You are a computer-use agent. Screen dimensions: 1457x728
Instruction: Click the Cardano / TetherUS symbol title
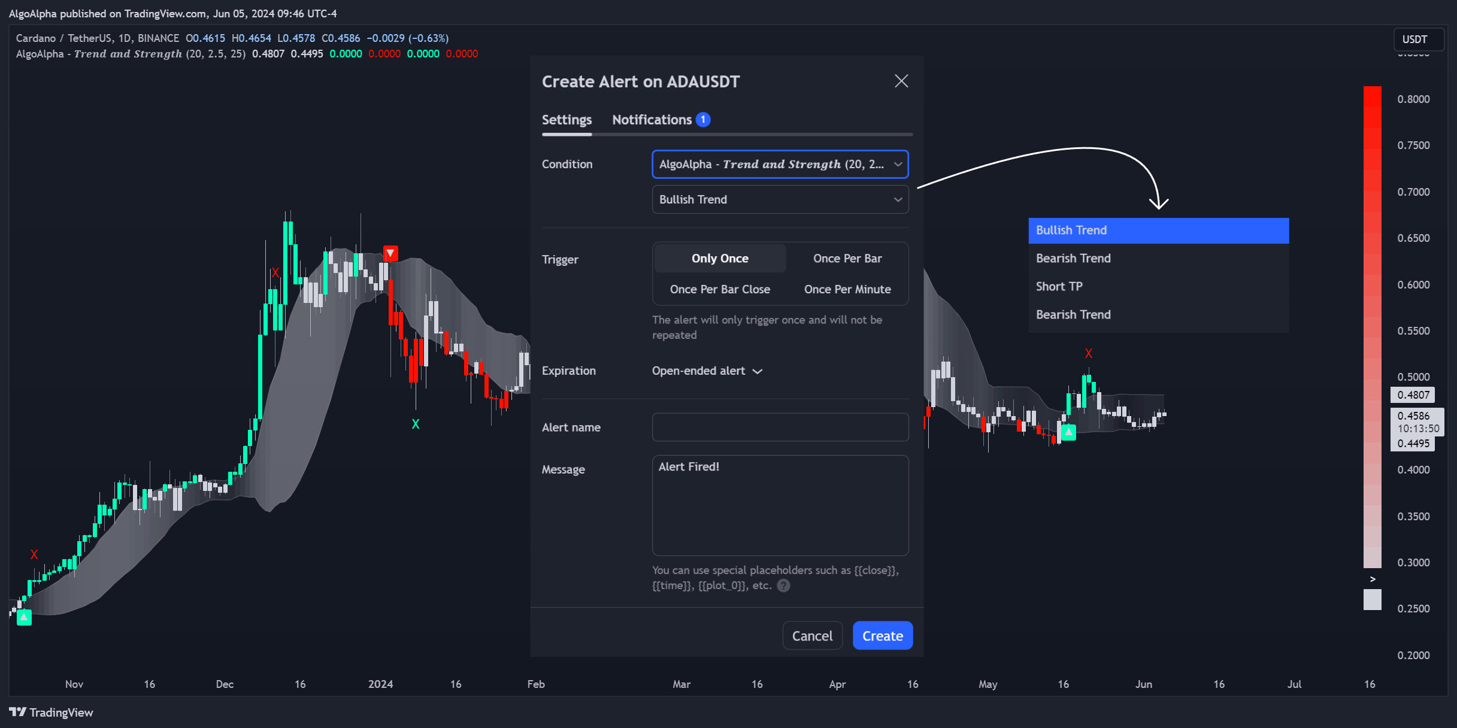[x=97, y=38]
